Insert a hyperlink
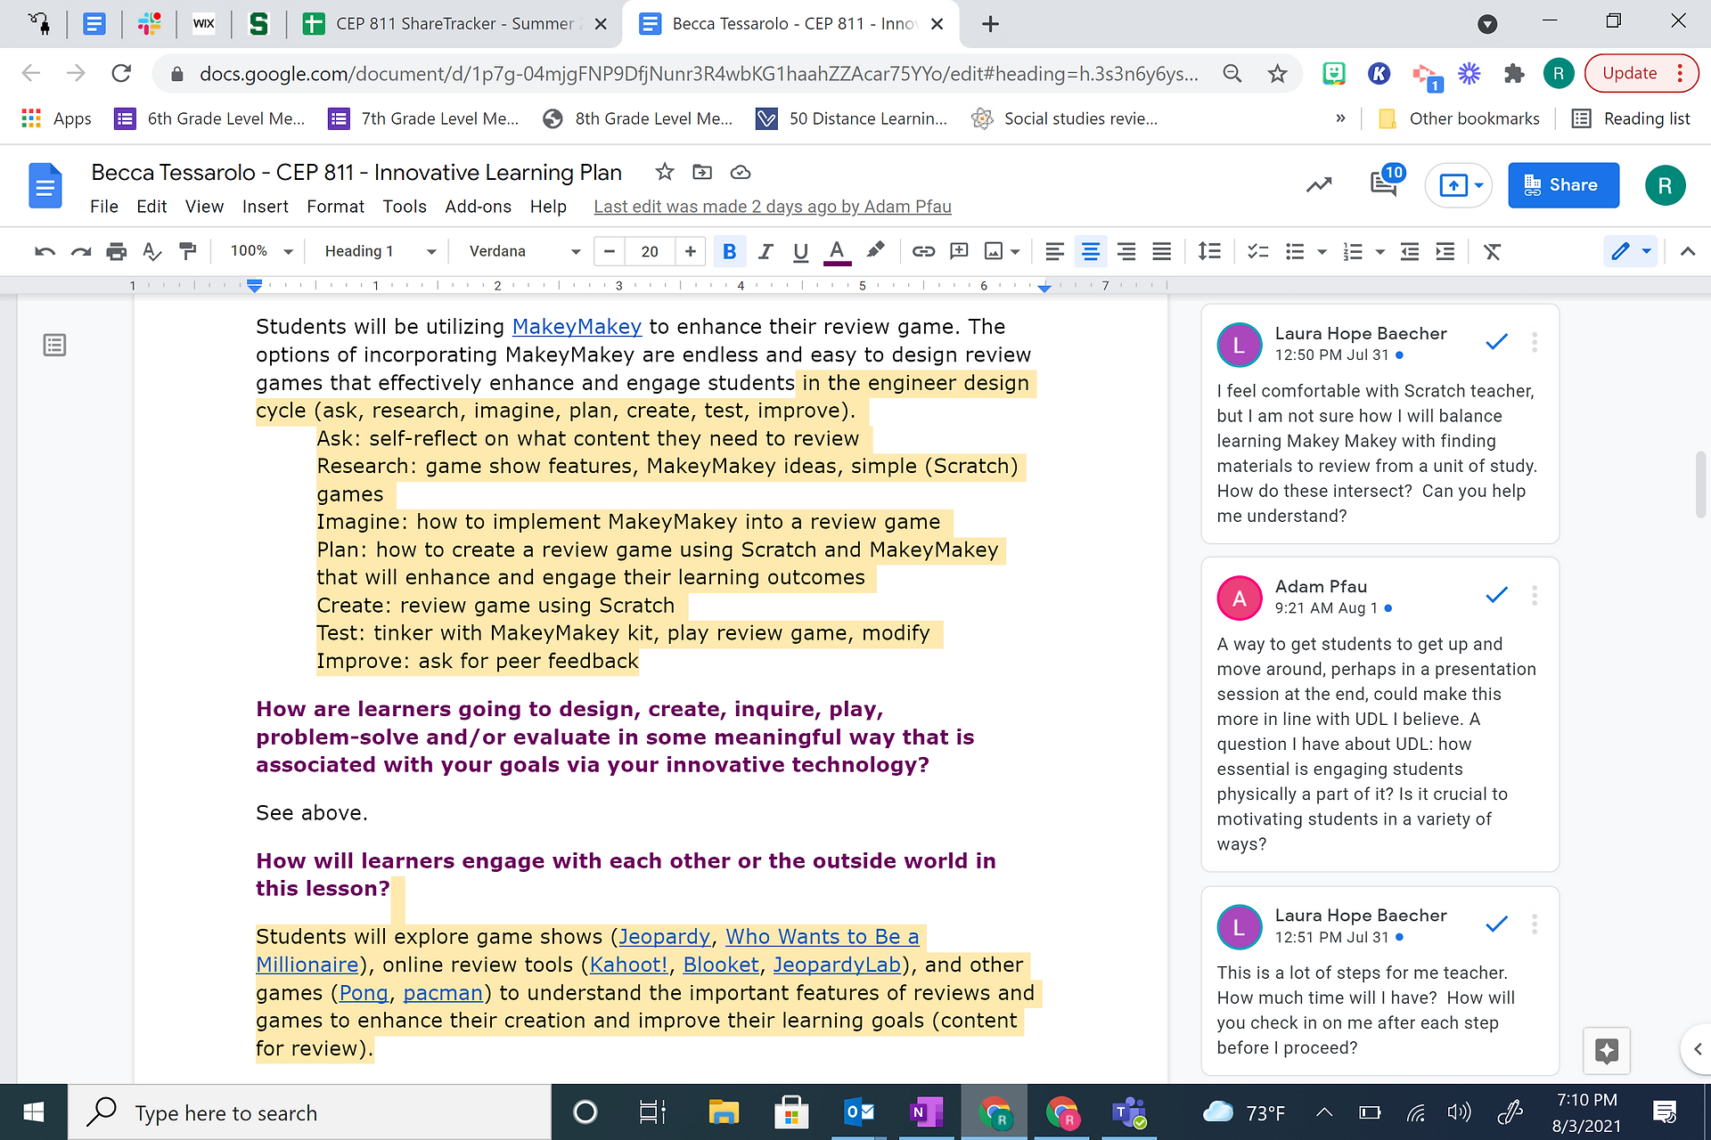Image resolution: width=1711 pixels, height=1140 pixels. point(923,252)
